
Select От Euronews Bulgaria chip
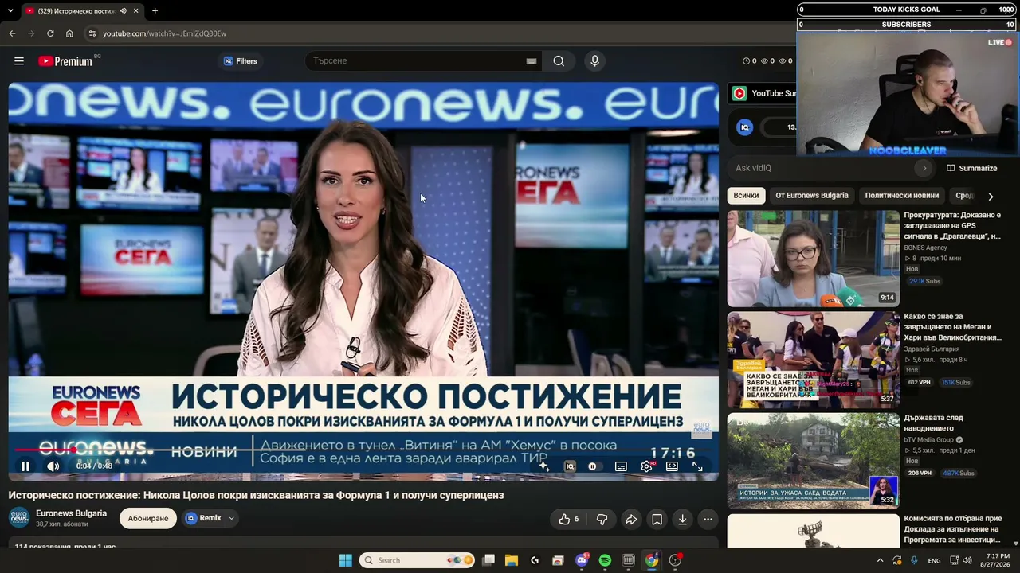pos(811,196)
